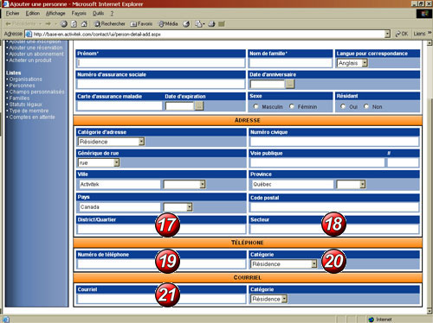Viewport: 433px width, 323px height.
Task: Click the Liens toolbar label
Action: [x=419, y=34]
